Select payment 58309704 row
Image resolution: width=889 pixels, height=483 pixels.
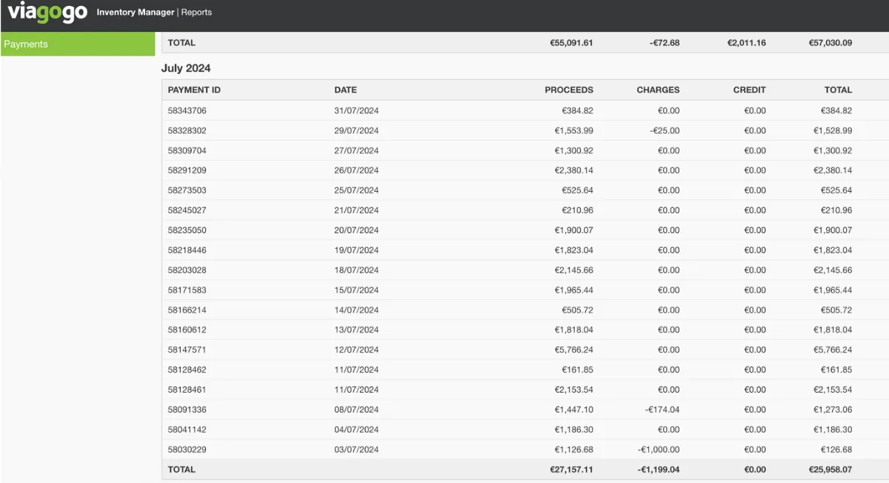pos(187,151)
